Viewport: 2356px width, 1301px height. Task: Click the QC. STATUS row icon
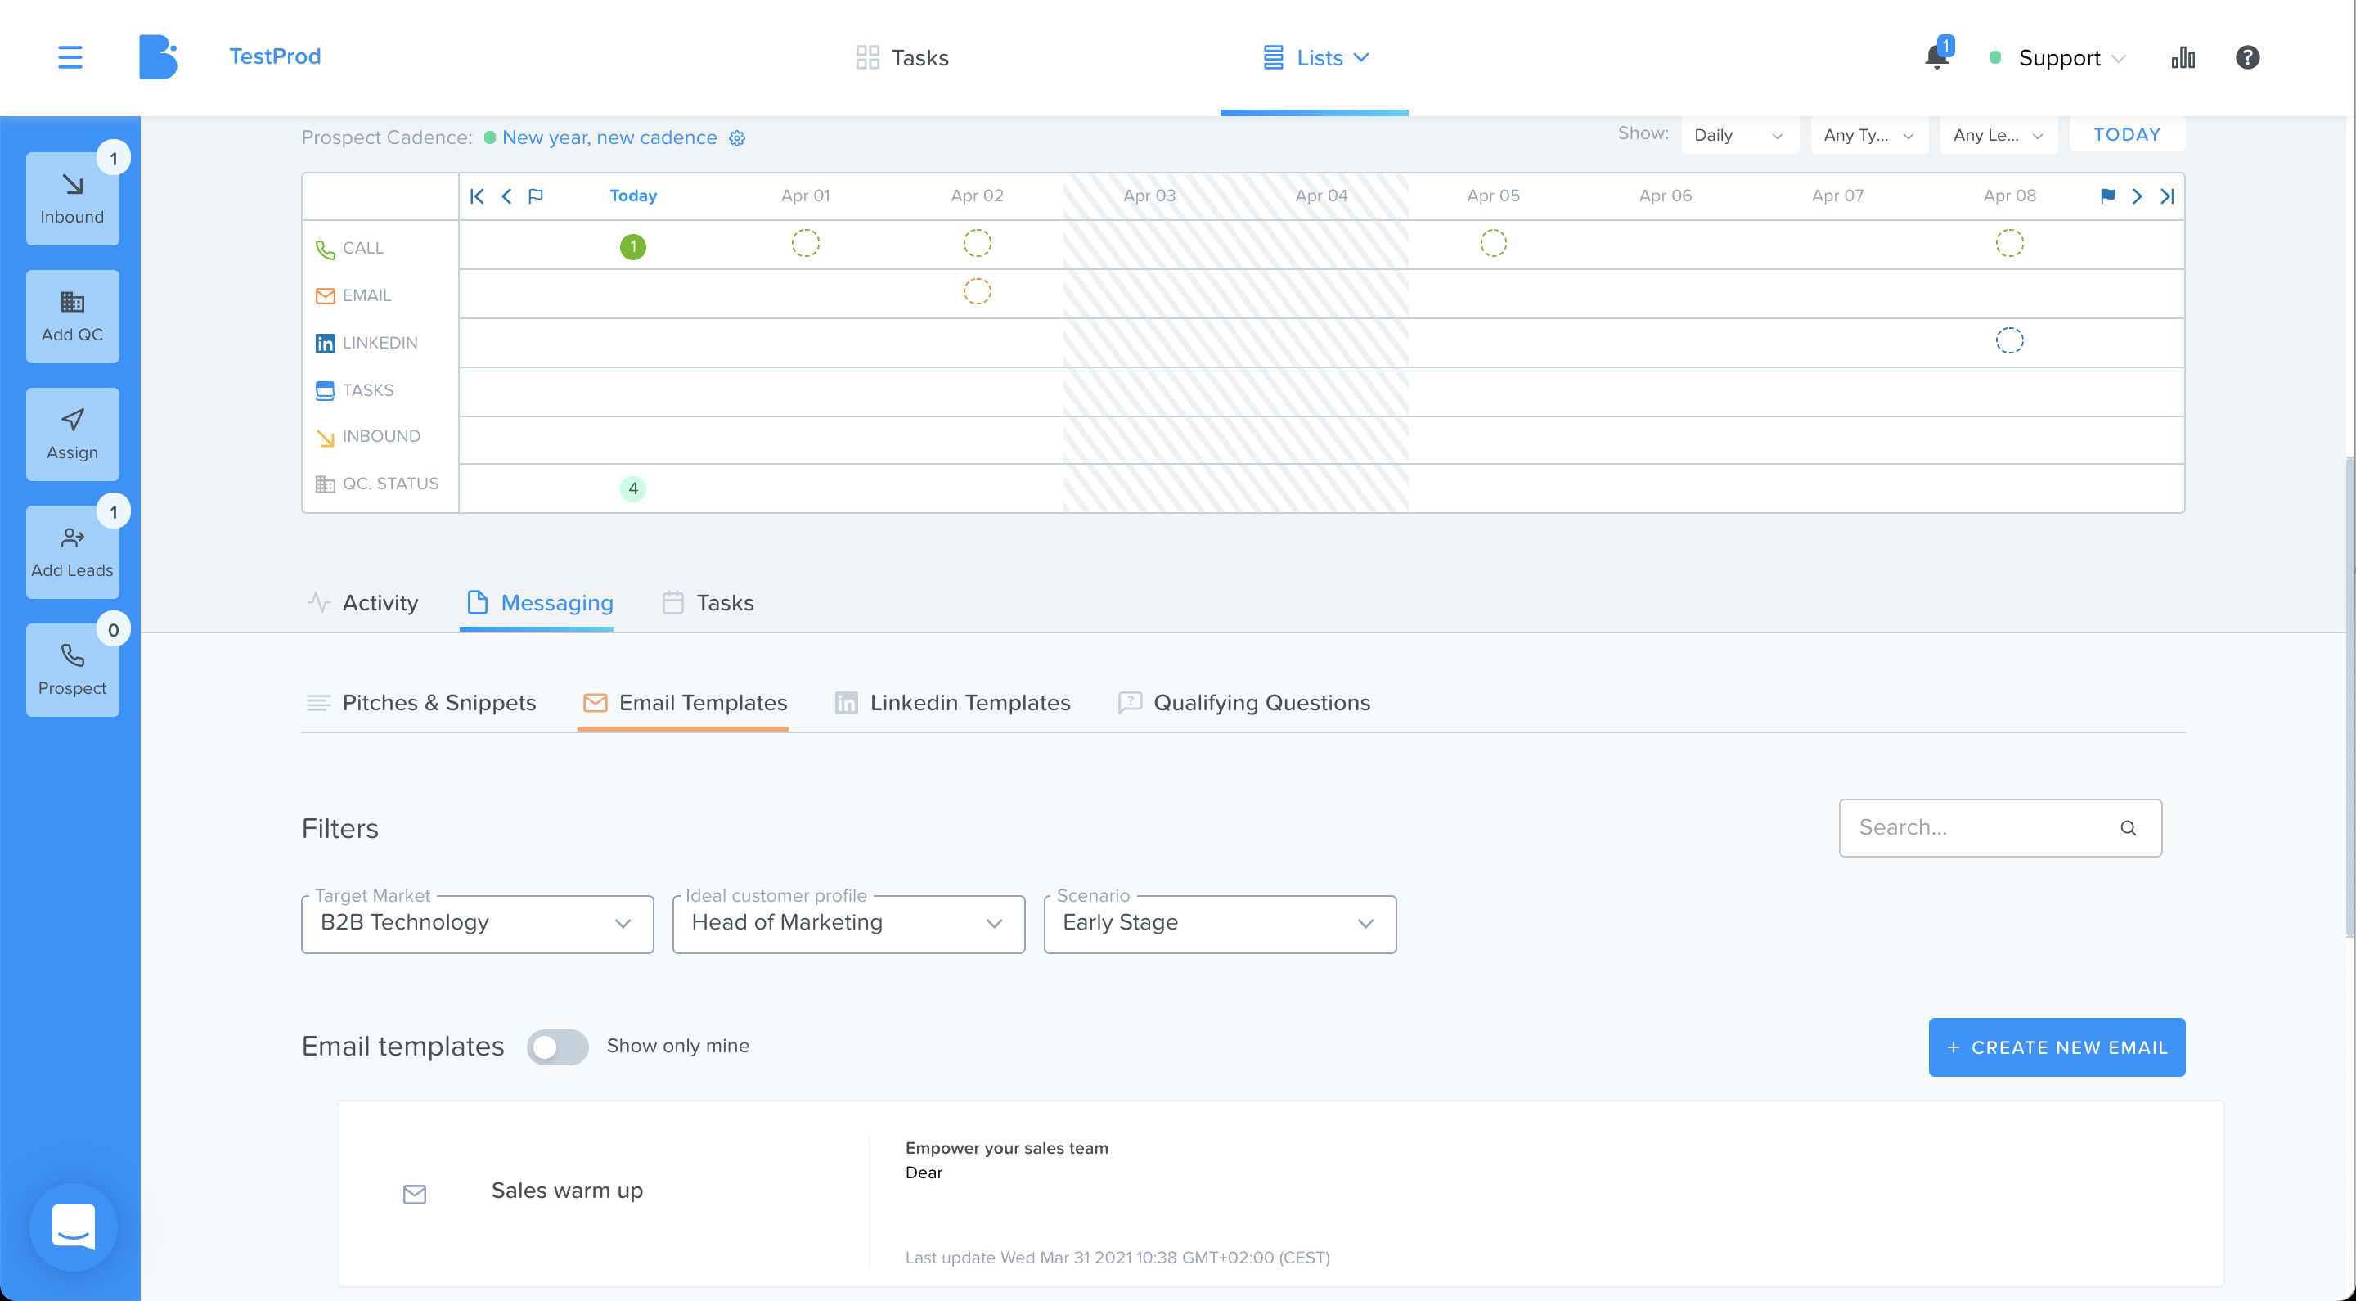325,484
